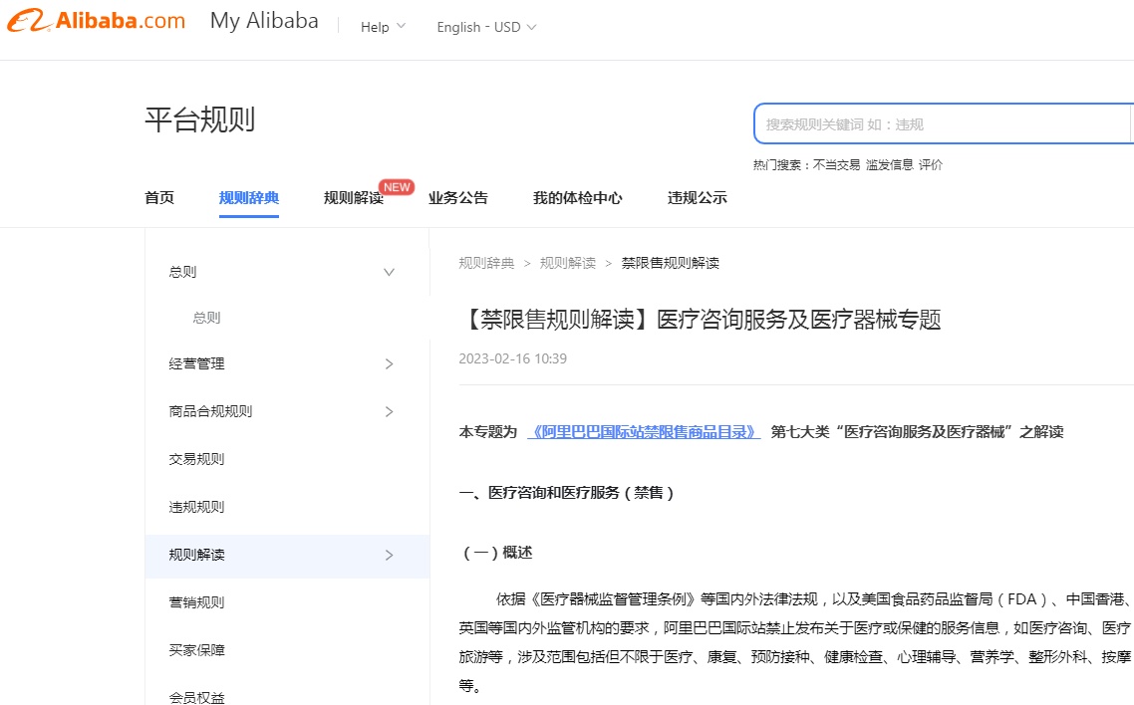
Task: Click heading 一、医疗咨询和医疗服务（禁售）
Action: tap(567, 493)
